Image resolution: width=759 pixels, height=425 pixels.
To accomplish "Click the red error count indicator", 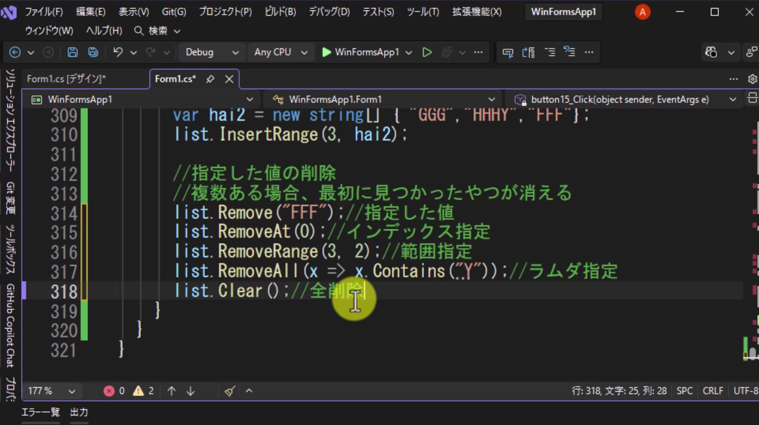I will click(x=114, y=391).
